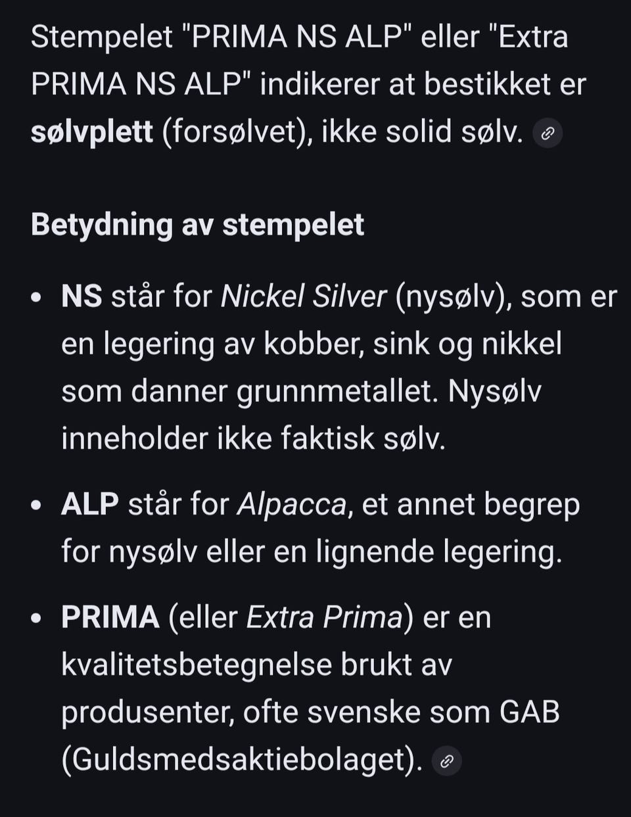Click the "Betydning av stempelet" heading
Screen dimensions: 631x817
[x=197, y=225]
